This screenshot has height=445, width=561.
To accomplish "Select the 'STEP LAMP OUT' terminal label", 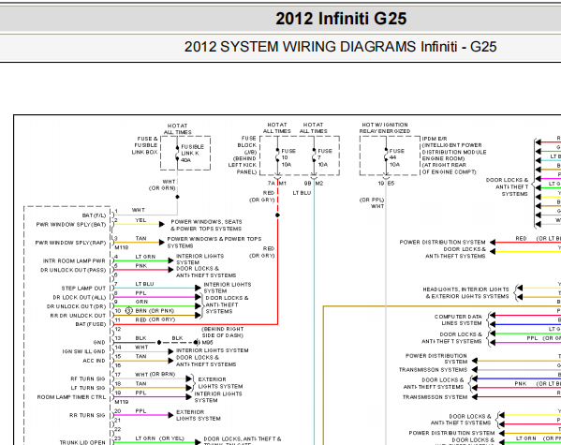I will tap(83, 289).
